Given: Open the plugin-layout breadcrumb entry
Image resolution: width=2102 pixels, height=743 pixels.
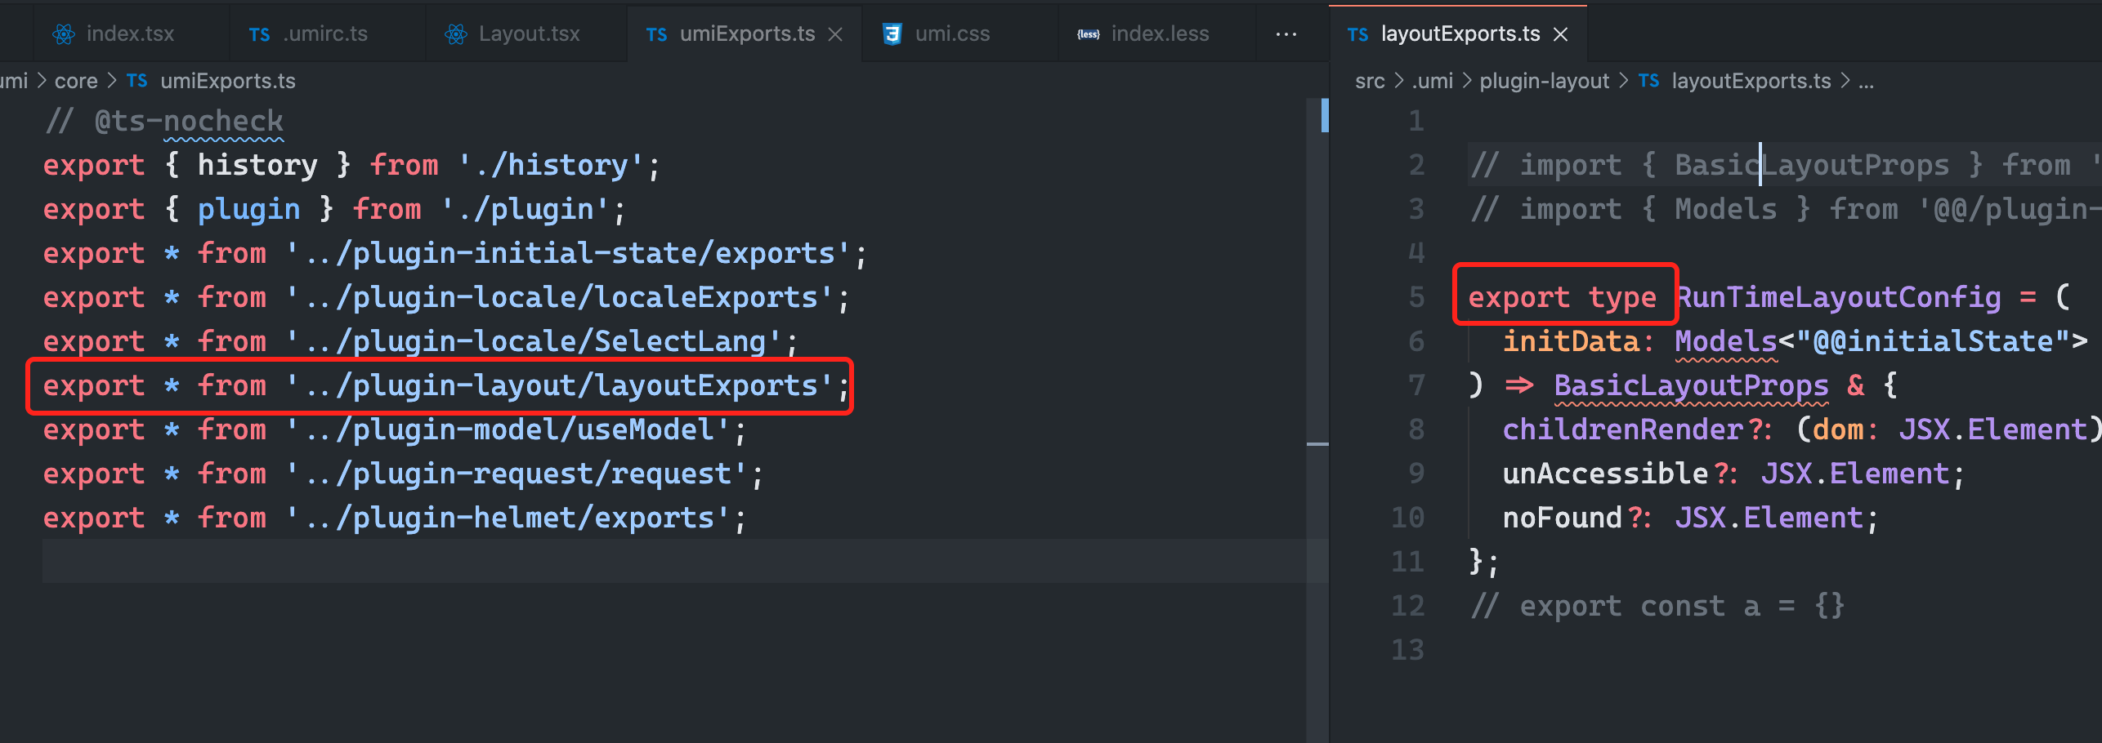Looking at the screenshot, I should point(1544,80).
